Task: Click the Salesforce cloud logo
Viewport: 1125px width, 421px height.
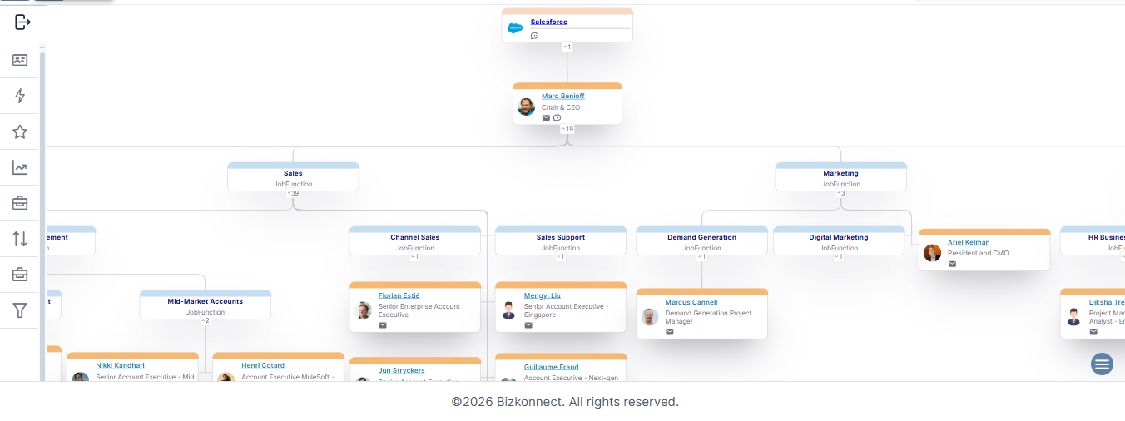Action: coord(516,28)
